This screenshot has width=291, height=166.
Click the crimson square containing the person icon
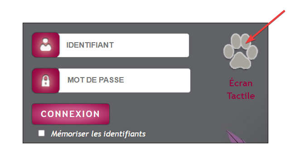click(x=46, y=45)
